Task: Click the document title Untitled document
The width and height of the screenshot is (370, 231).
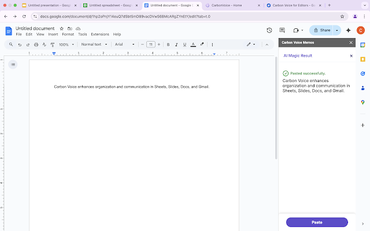Action: coord(35,28)
